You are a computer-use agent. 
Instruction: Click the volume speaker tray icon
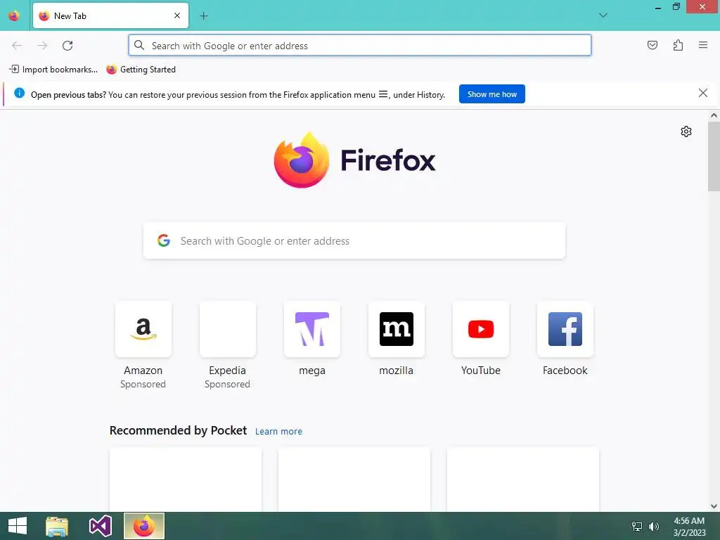[654, 527]
